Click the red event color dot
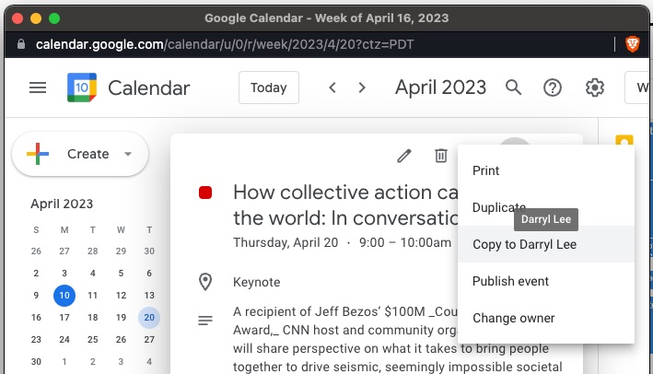This screenshot has height=374, width=653. point(205,193)
